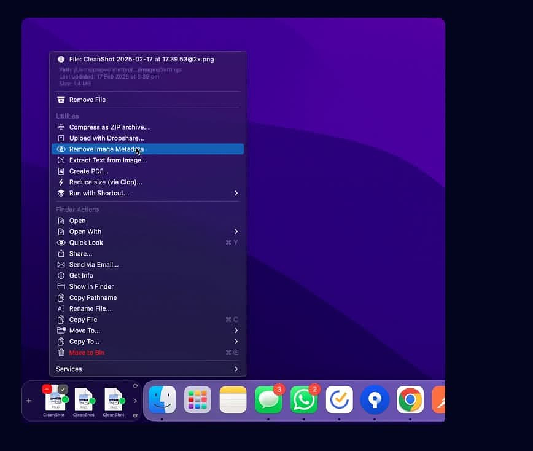Open Messages with 3 unread badge
Image resolution: width=533 pixels, height=451 pixels.
click(268, 400)
